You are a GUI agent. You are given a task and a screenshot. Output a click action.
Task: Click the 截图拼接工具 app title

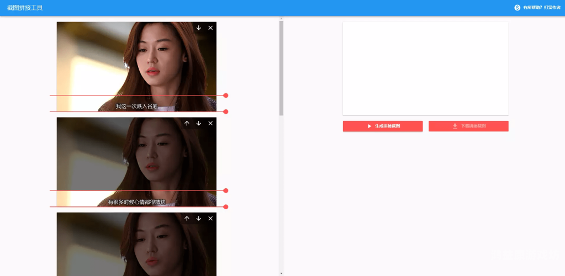point(25,8)
